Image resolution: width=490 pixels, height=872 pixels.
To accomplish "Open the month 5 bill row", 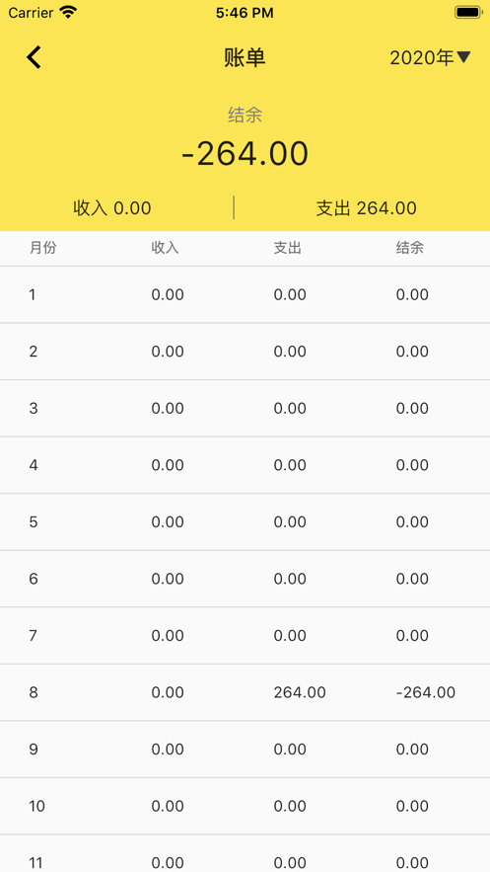I will tap(245, 521).
